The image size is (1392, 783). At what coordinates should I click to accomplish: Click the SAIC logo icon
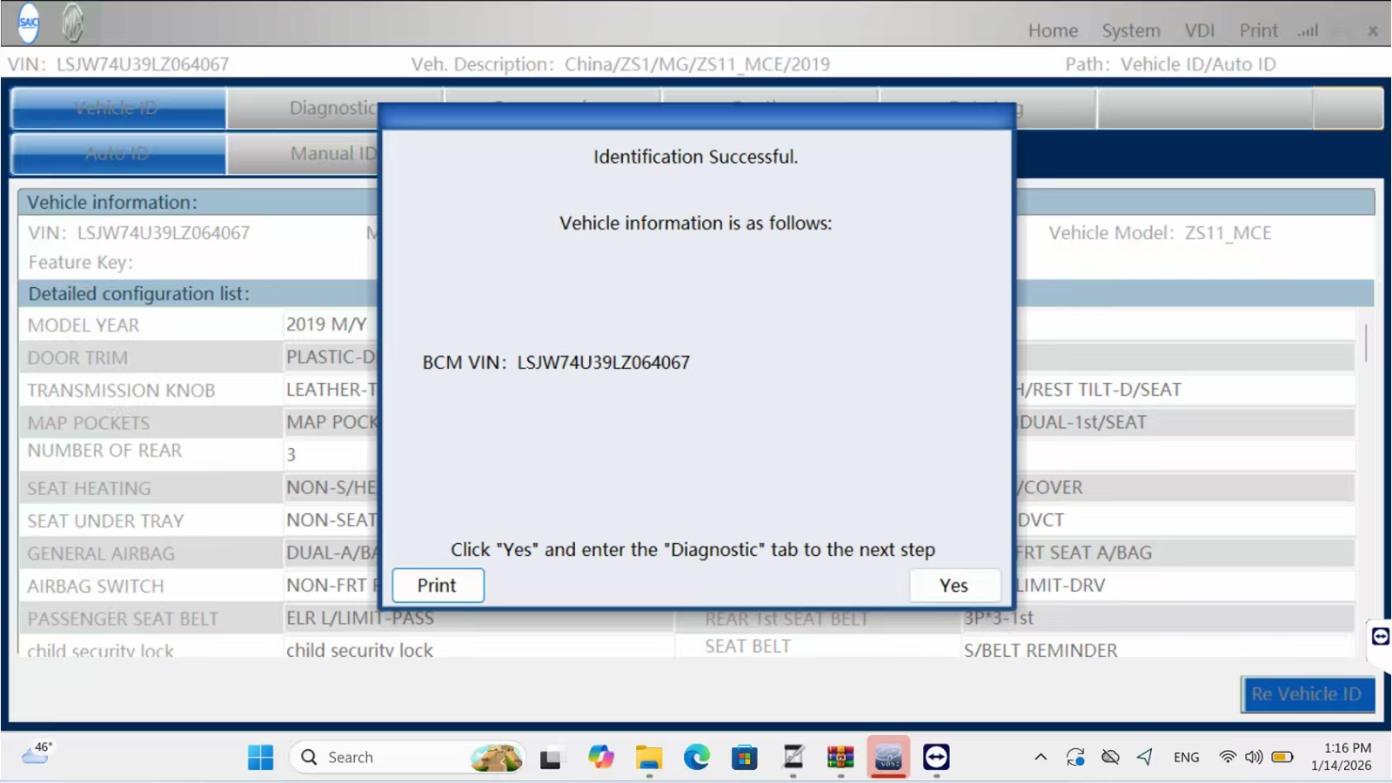tap(29, 23)
